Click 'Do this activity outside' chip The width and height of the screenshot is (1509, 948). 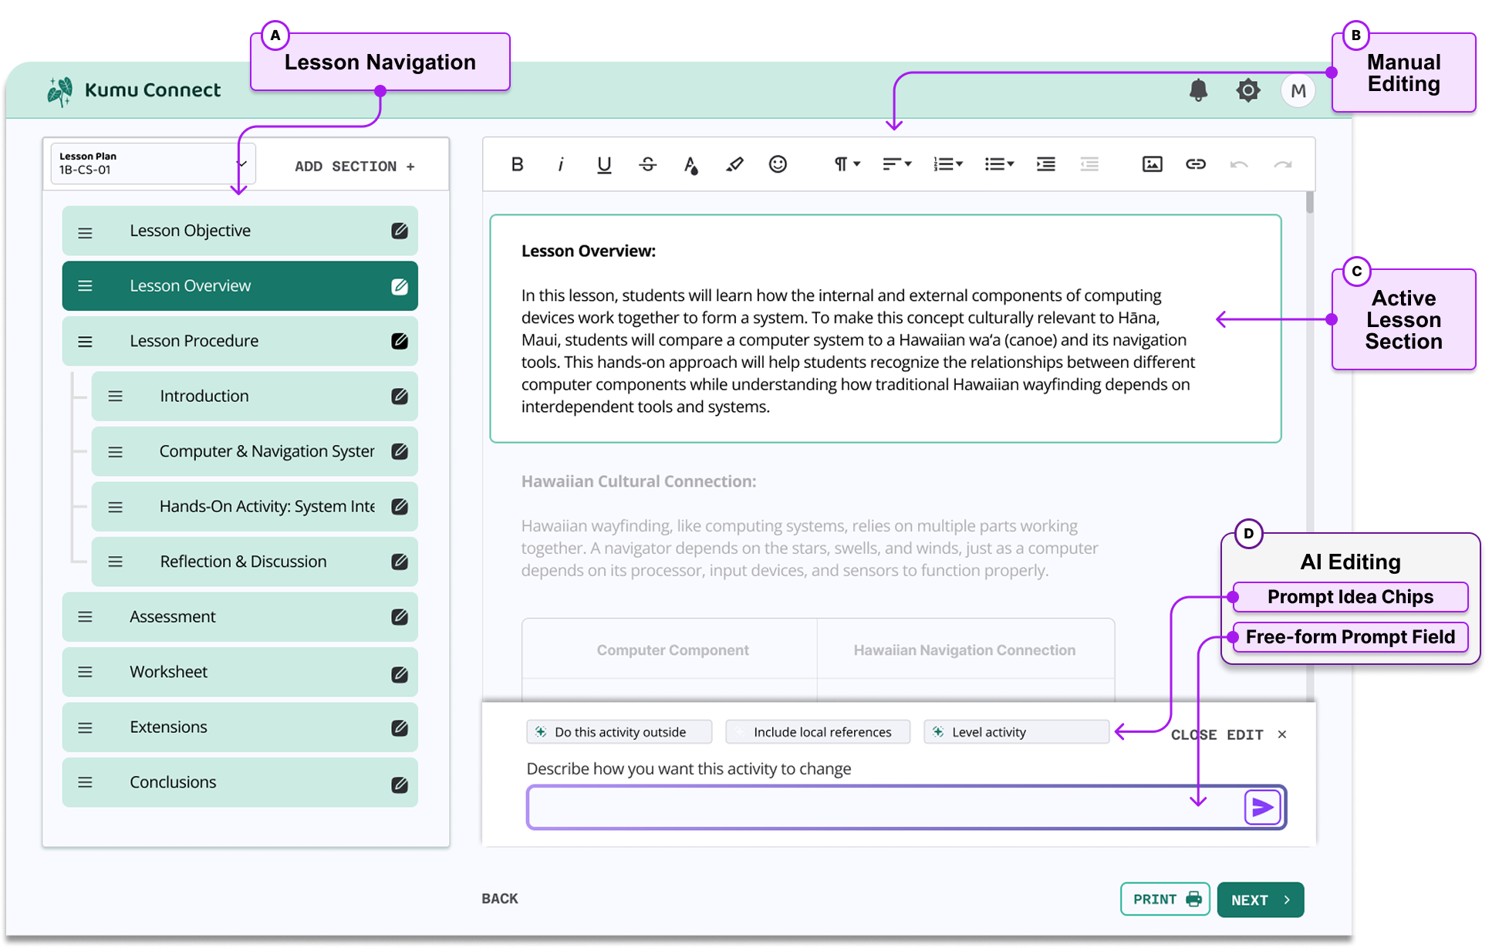coord(619,732)
